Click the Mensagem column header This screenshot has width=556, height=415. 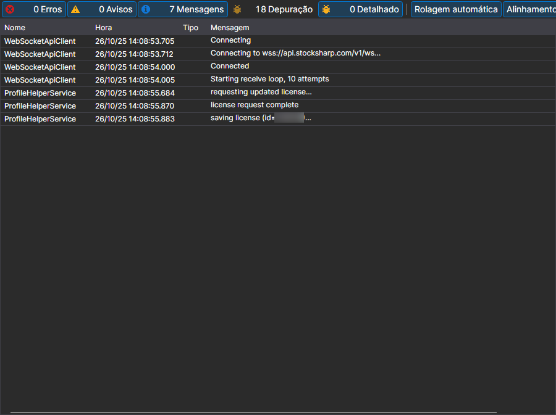230,28
